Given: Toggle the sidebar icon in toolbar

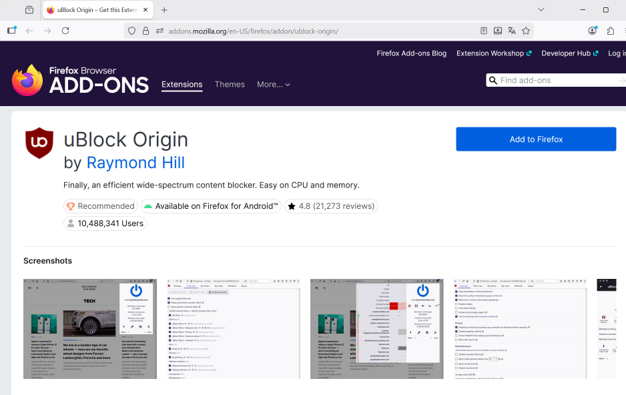Looking at the screenshot, I should click(x=11, y=31).
